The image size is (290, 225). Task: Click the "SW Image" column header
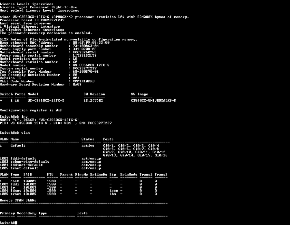pyautogui.click(x=140, y=94)
